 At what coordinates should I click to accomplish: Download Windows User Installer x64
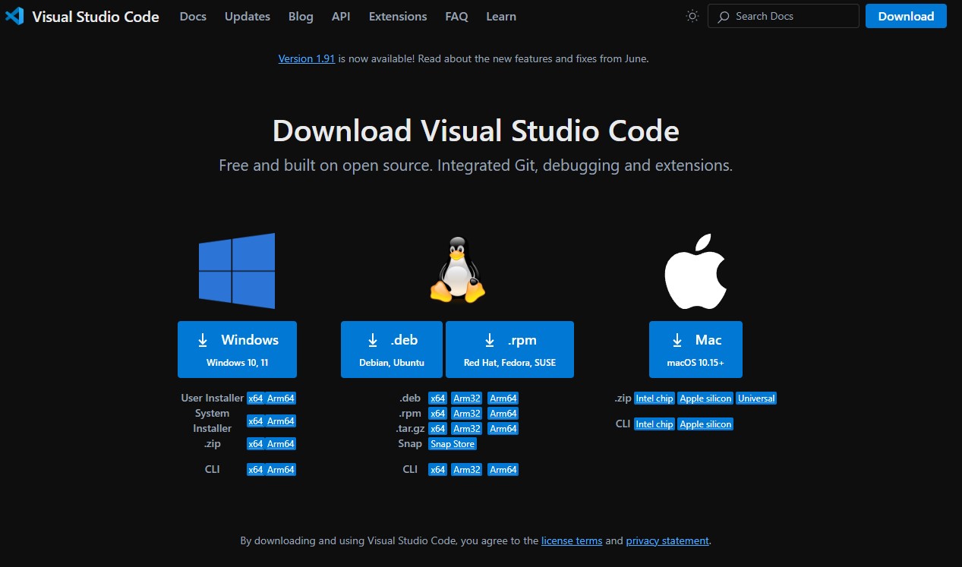click(x=255, y=398)
